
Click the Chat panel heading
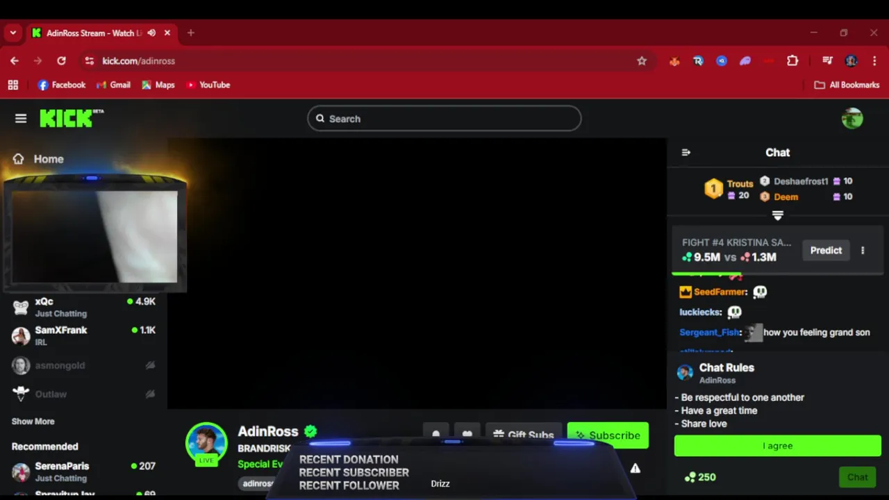(x=778, y=152)
